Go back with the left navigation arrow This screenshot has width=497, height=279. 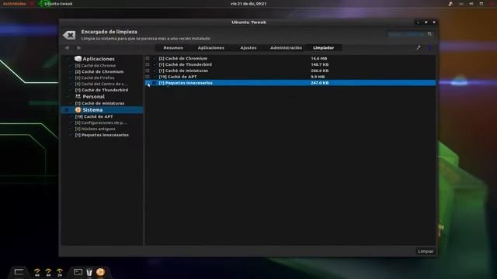coord(67,48)
